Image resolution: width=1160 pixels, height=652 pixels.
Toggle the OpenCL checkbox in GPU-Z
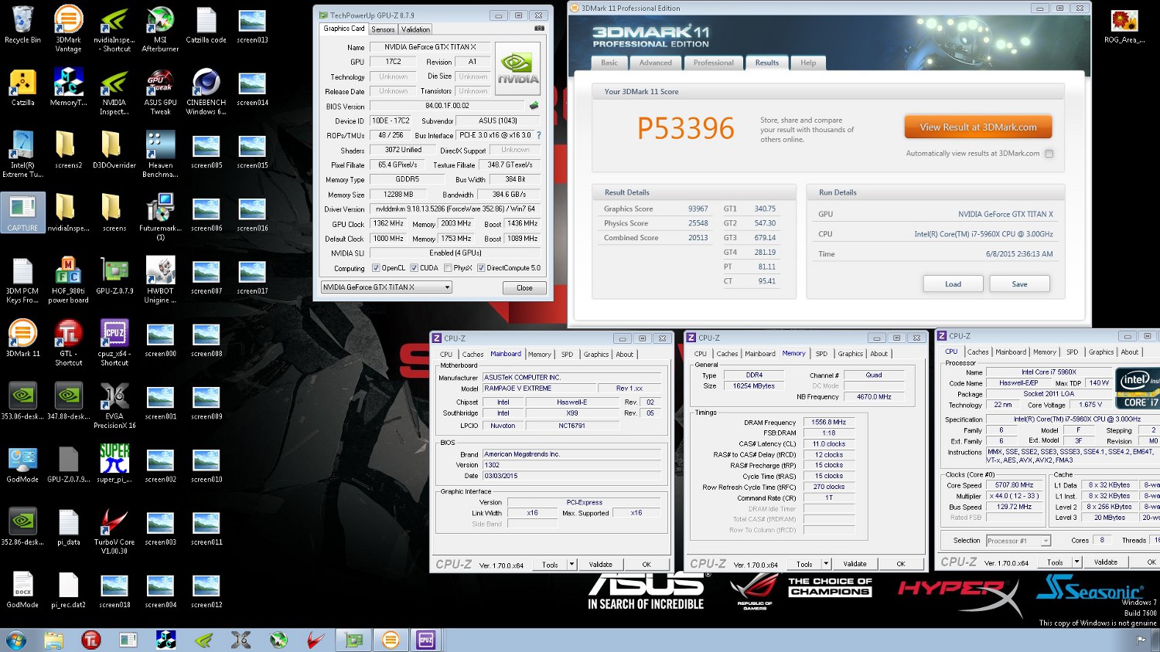pyautogui.click(x=376, y=268)
